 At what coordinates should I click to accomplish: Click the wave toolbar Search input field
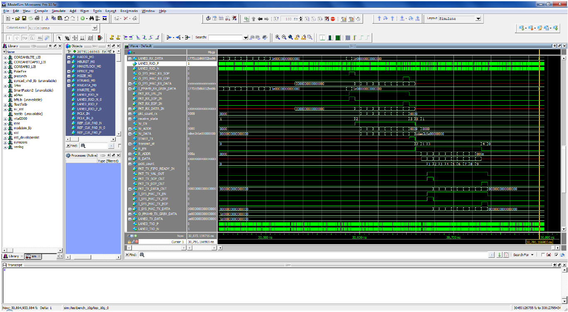click(225, 37)
